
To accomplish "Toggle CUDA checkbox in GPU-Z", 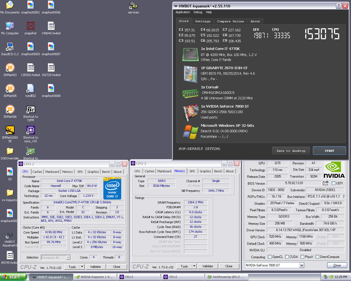I will 287,257.
